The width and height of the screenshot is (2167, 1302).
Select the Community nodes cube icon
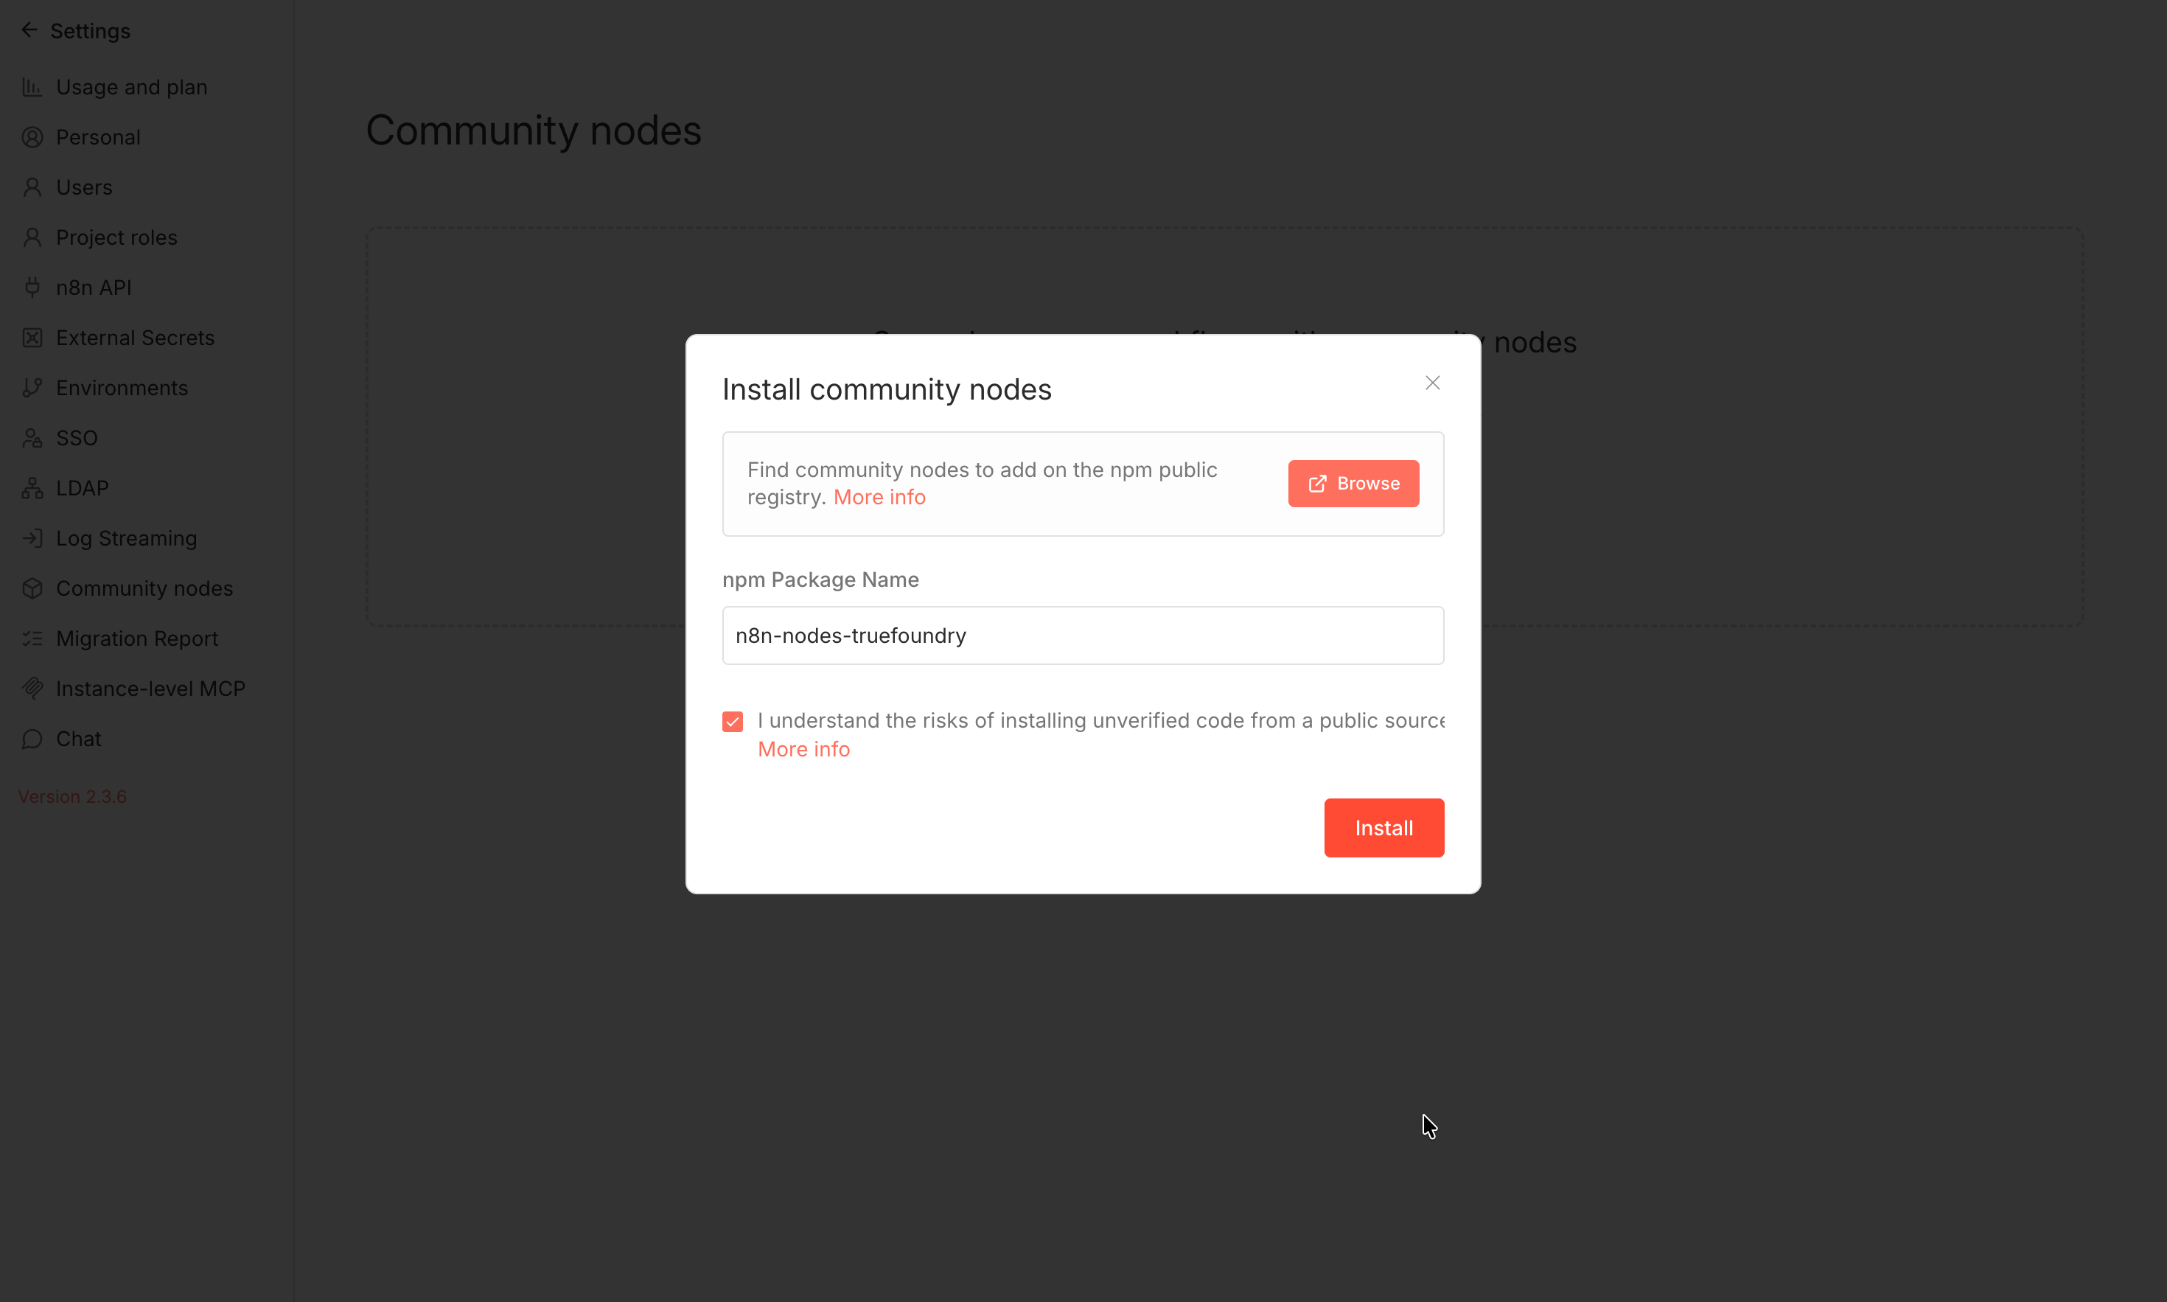point(32,588)
